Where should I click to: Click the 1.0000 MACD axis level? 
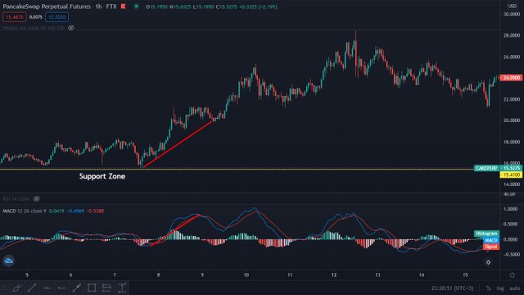pos(510,209)
